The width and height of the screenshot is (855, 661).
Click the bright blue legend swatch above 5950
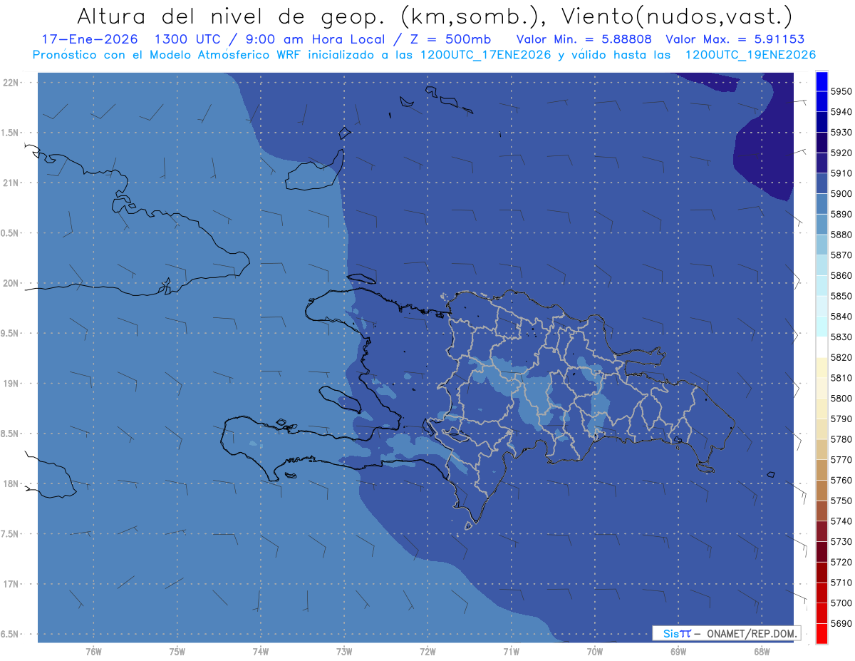point(822,81)
